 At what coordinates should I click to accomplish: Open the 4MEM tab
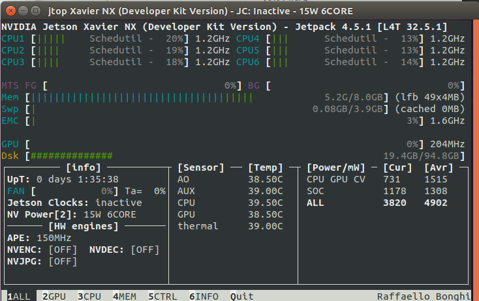125,296
